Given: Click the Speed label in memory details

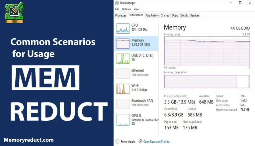Looking at the screenshot, I should [x=220, y=96].
